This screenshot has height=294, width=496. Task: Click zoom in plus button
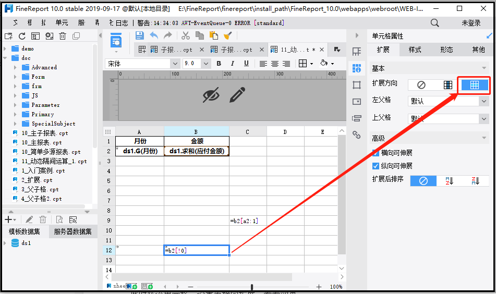[319, 287]
